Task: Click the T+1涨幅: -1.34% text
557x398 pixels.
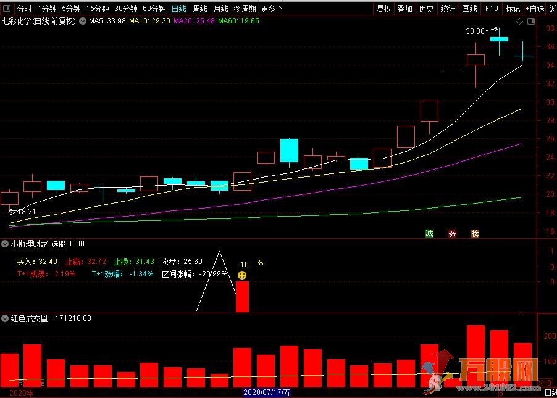Action: [x=122, y=274]
